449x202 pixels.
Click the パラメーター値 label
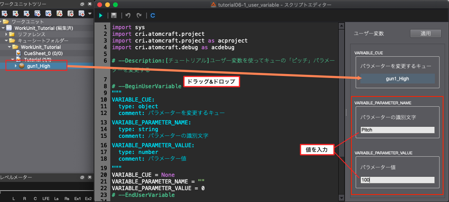pos(378,167)
